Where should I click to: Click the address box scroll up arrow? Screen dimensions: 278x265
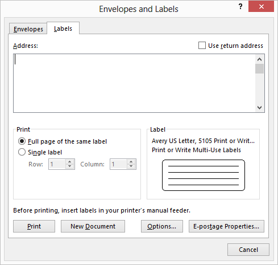pos(259,59)
